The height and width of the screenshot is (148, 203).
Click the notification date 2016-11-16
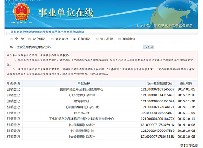(x=186, y=107)
